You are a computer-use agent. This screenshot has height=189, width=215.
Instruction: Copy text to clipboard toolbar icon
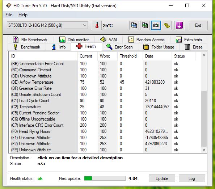[134, 25]
